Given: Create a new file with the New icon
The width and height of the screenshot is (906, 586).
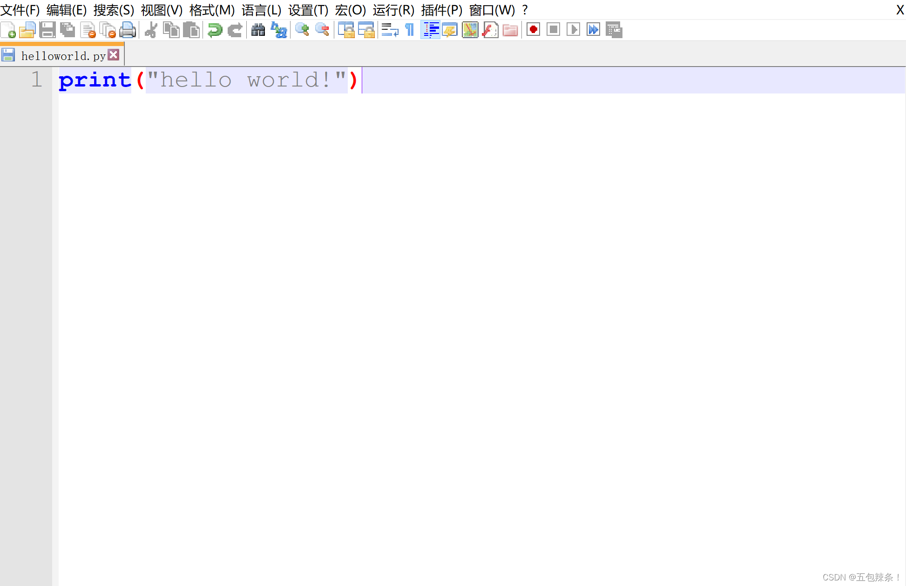Looking at the screenshot, I should (x=8, y=30).
